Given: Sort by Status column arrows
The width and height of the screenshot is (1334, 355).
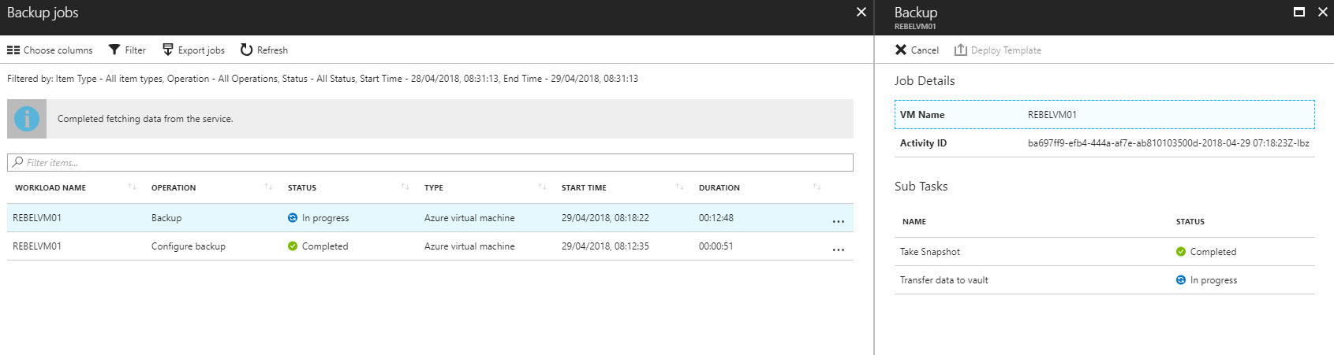Looking at the screenshot, I should tap(405, 187).
